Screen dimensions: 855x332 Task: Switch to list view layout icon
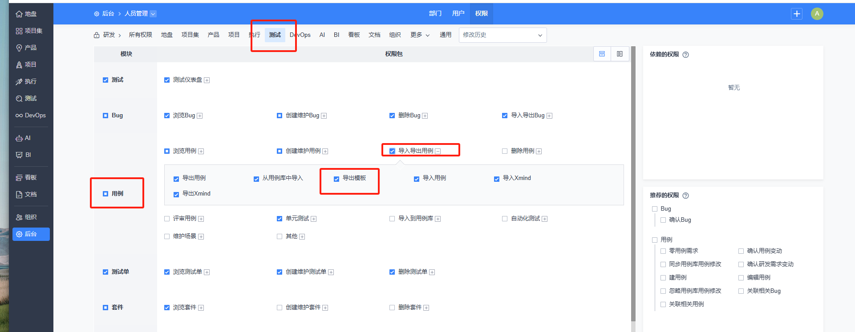602,54
